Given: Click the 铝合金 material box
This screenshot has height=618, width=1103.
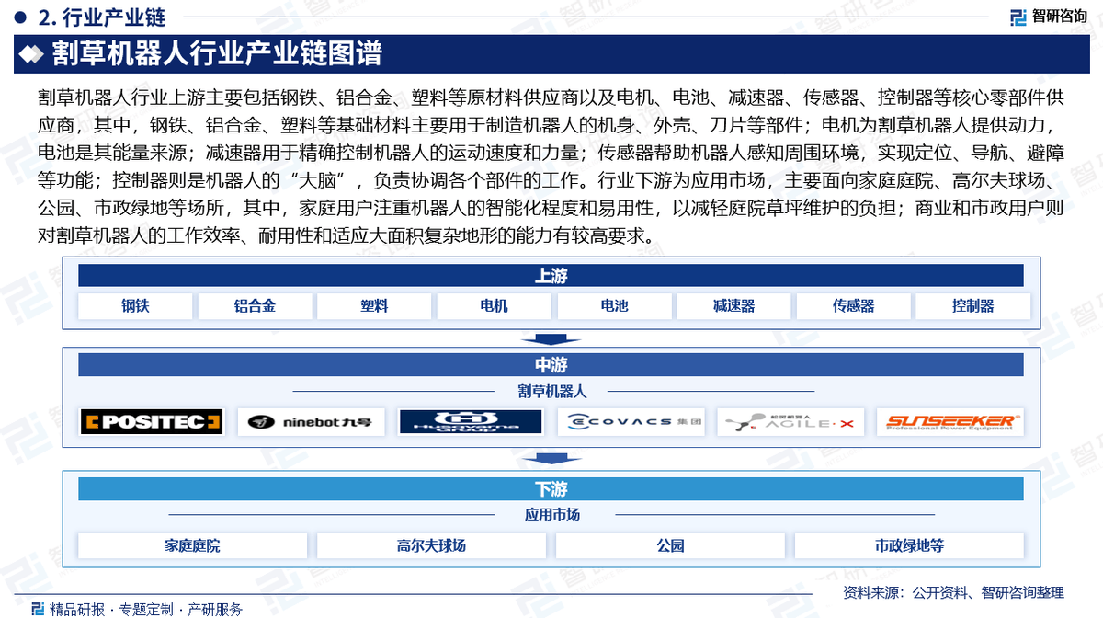Looking at the screenshot, I should [x=255, y=306].
